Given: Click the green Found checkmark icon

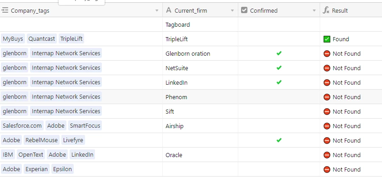Looking at the screenshot, I should pos(327,39).
